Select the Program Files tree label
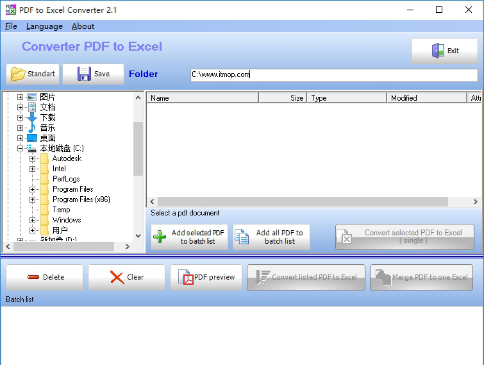484x379 pixels. point(73,189)
